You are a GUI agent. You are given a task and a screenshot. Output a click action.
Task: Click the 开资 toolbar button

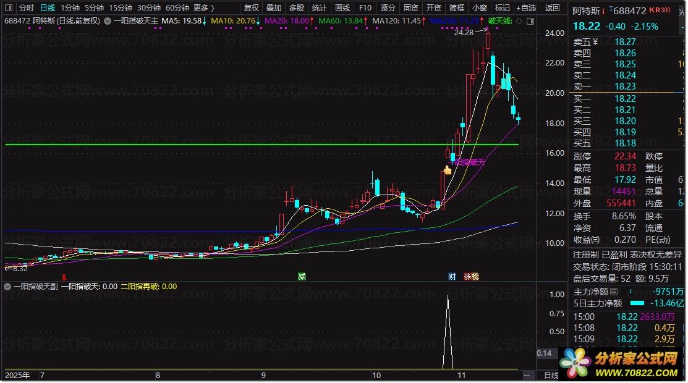[x=434, y=7]
